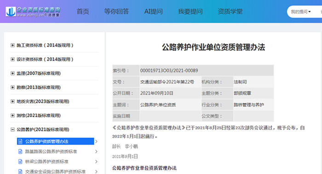Go to 等你回答 page
The image size is (322, 174).
(x=116, y=11)
